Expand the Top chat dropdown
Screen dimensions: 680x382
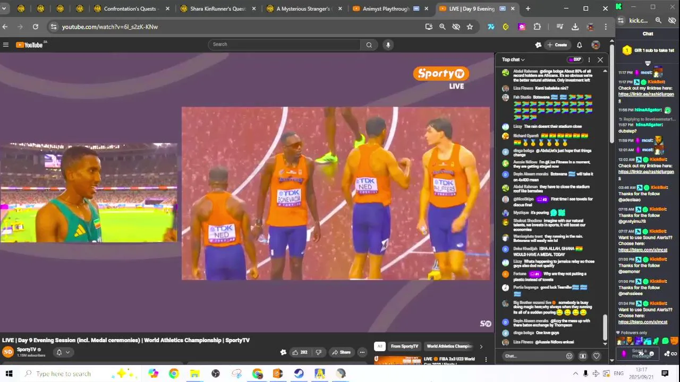pos(513,60)
